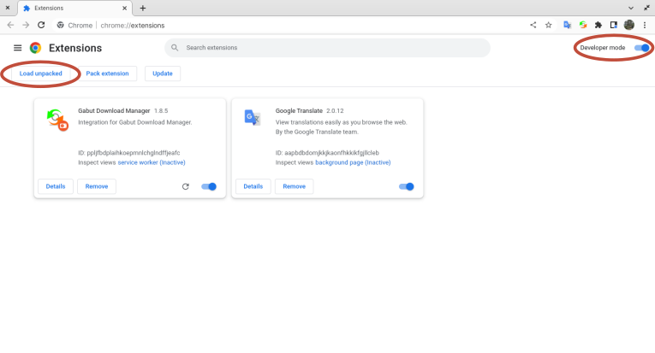Go back with the back arrow
The image size is (655, 353).
point(10,25)
